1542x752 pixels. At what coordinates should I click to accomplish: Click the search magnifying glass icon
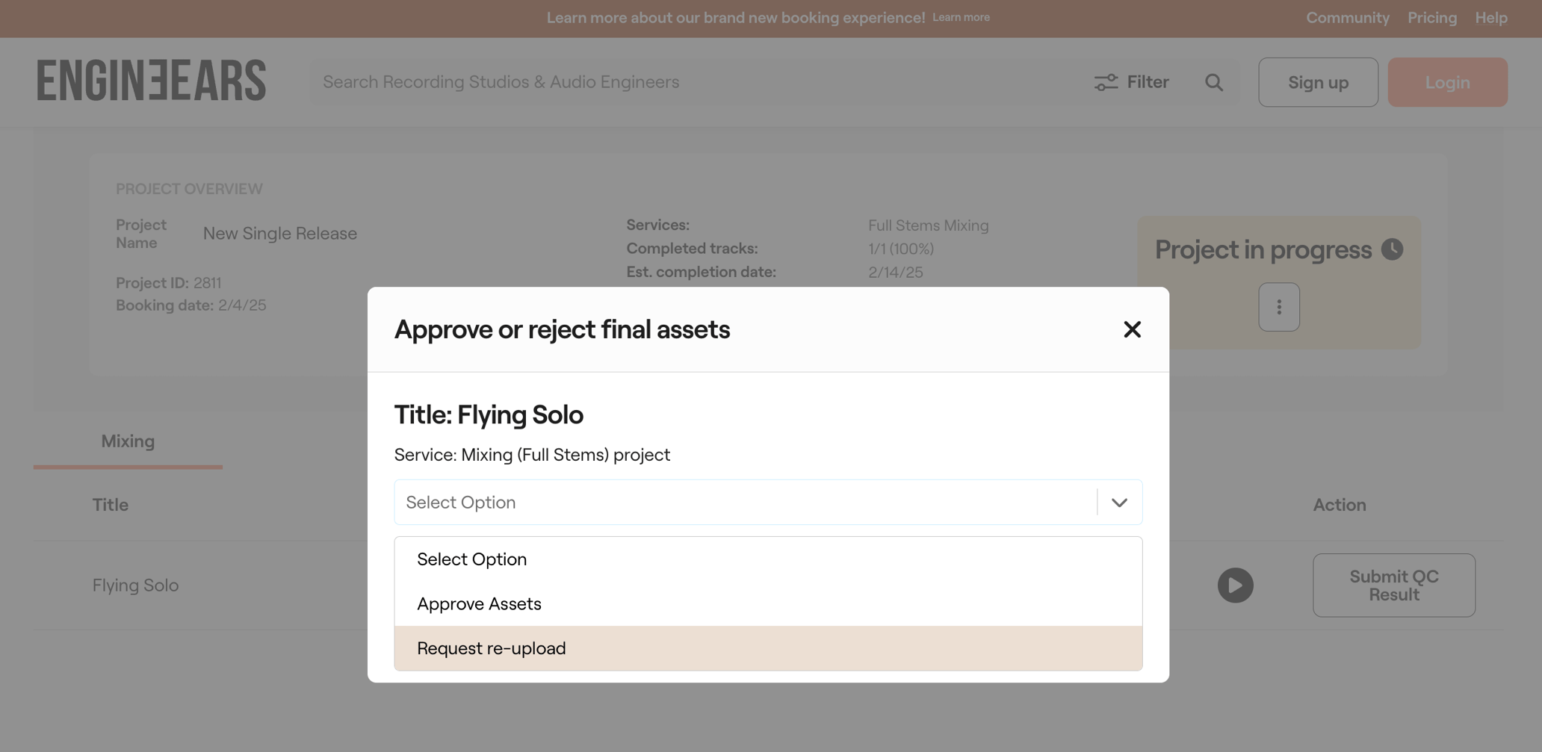click(1214, 82)
